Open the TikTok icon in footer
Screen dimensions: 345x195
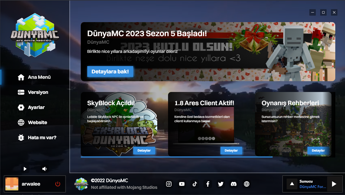coord(195,184)
